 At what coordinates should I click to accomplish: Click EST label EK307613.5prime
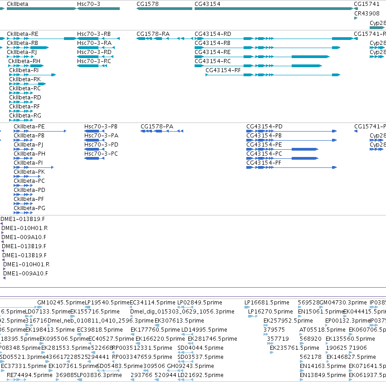(x=180, y=321)
